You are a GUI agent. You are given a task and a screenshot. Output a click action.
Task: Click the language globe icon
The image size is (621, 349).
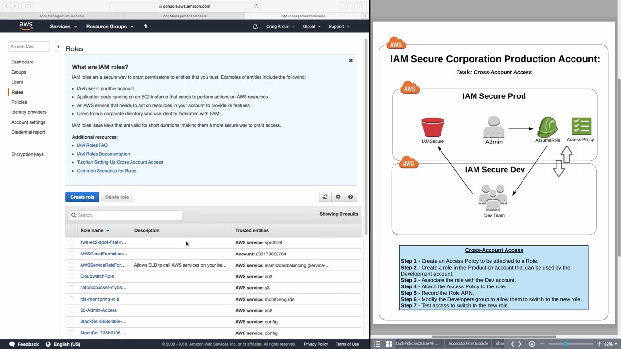48,344
